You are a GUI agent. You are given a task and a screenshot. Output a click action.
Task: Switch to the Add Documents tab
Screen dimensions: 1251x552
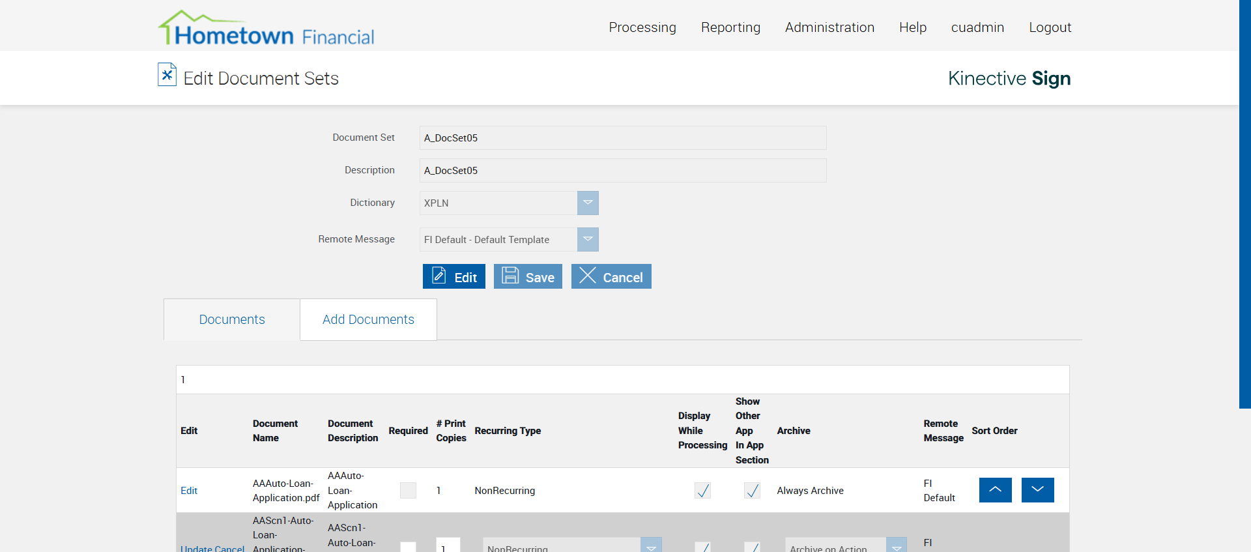(x=368, y=319)
